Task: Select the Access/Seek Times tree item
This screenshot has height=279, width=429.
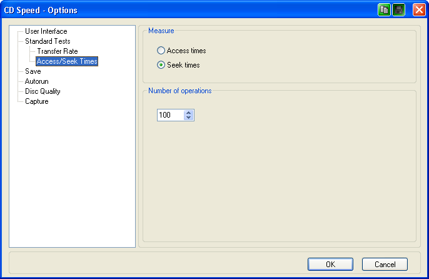Action: pyautogui.click(x=67, y=61)
